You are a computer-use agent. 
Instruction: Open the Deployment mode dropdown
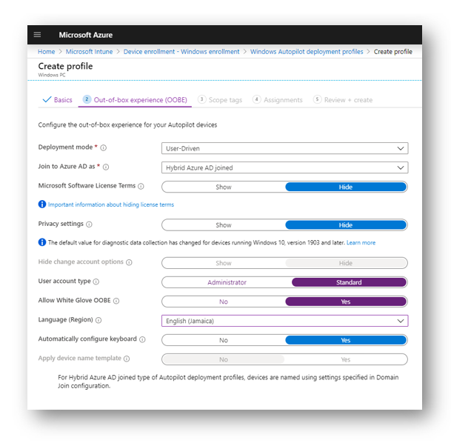[x=285, y=148]
